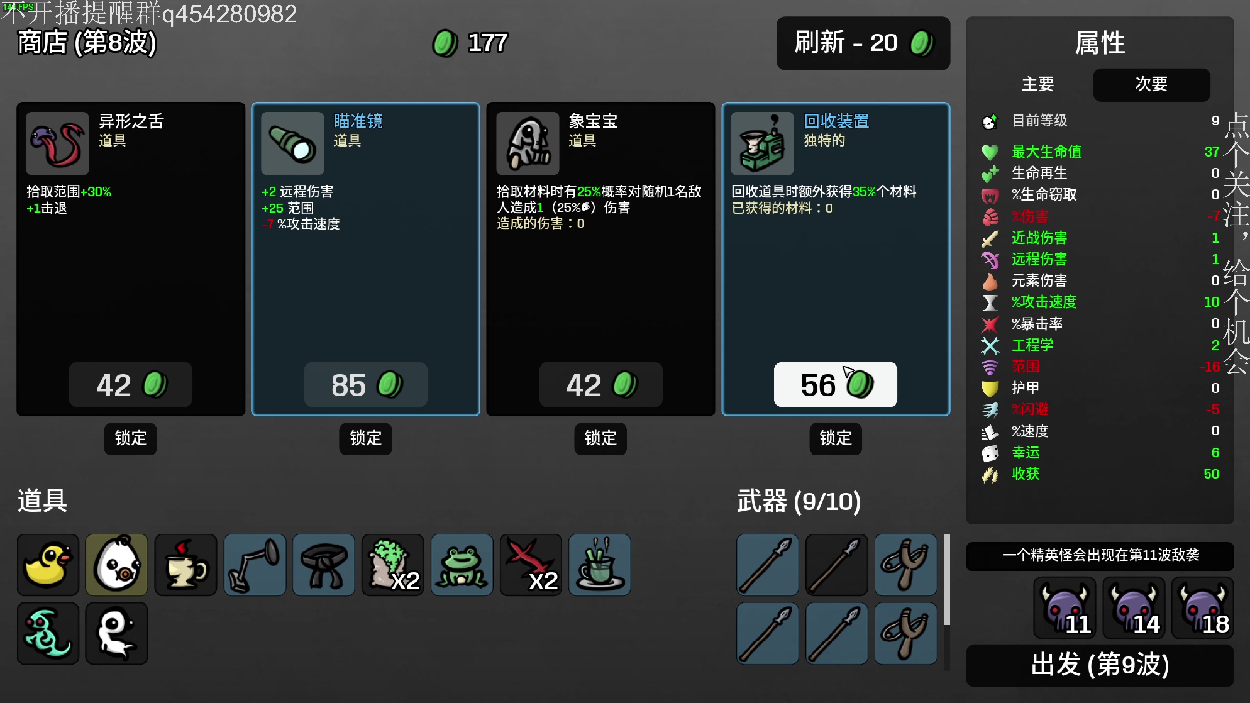The width and height of the screenshot is (1250, 703).
Task: Select the top slingshot weapon slot
Action: pyautogui.click(x=906, y=565)
